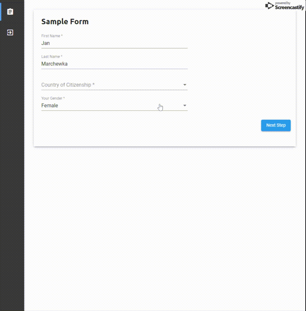Click the Next Step button

click(275, 125)
